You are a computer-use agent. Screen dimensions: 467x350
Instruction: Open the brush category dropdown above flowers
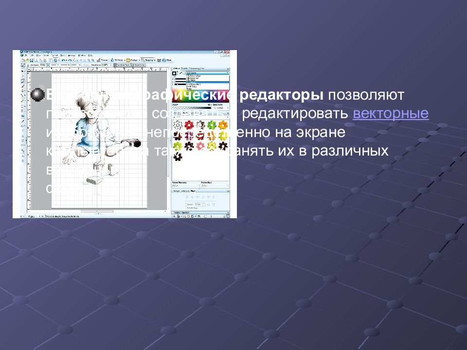coord(201,117)
